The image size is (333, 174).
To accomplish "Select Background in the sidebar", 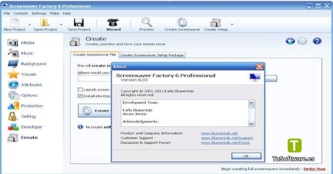I will pos(27,64).
